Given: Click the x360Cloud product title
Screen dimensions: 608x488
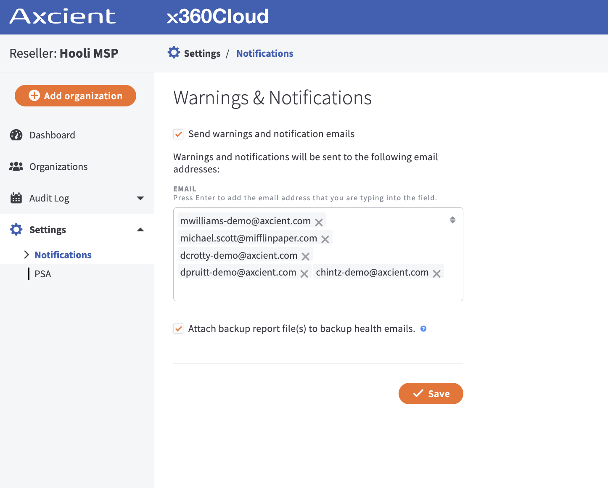Looking at the screenshot, I should click(217, 16).
